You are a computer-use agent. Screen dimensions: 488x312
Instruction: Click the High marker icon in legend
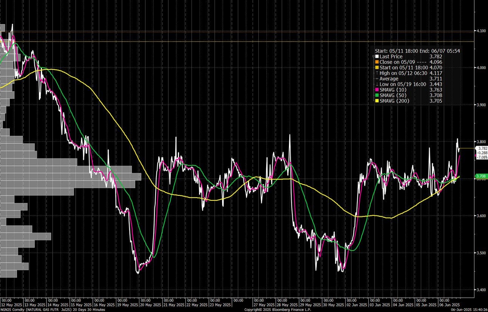click(377, 73)
